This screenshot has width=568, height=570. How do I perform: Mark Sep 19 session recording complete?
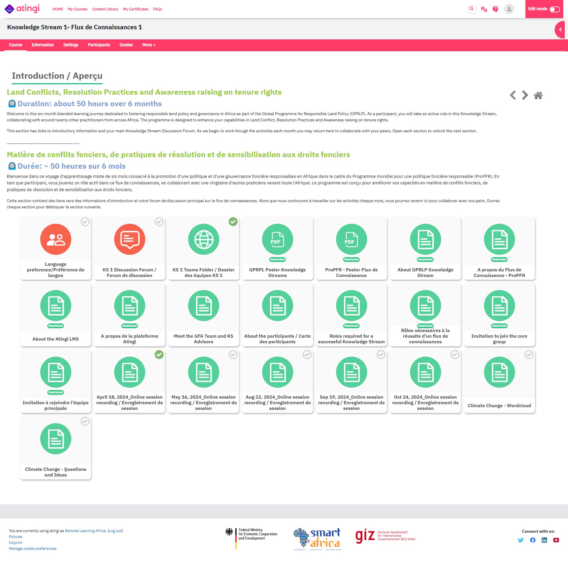(381, 355)
